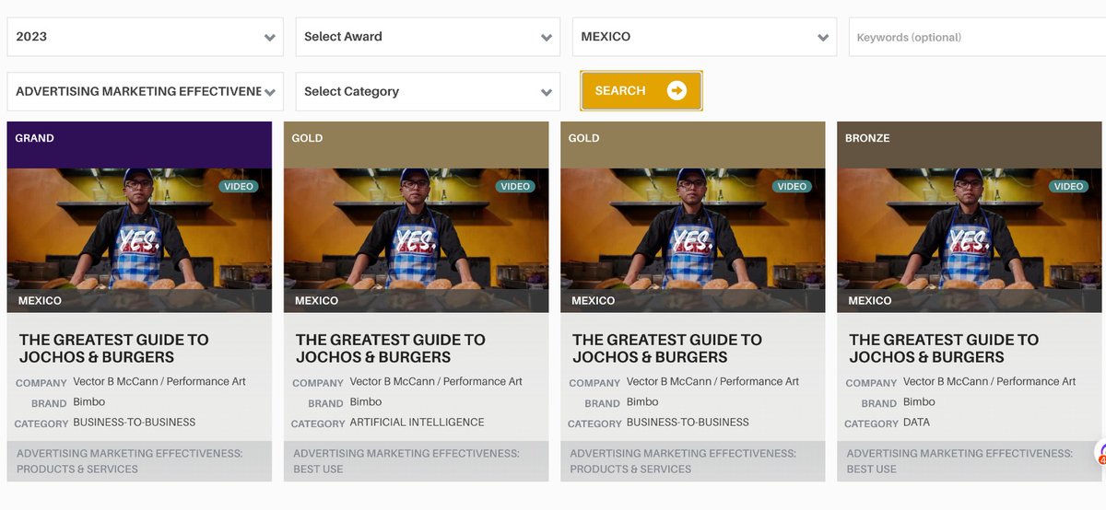Click MEXICO label on the GRAND card image
Viewport: 1106px width, 510px height.
40,301
